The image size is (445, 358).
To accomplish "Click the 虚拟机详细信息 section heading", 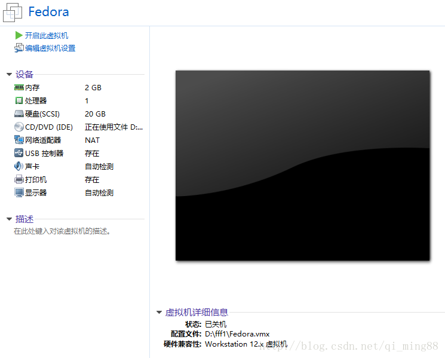I will coord(197,313).
